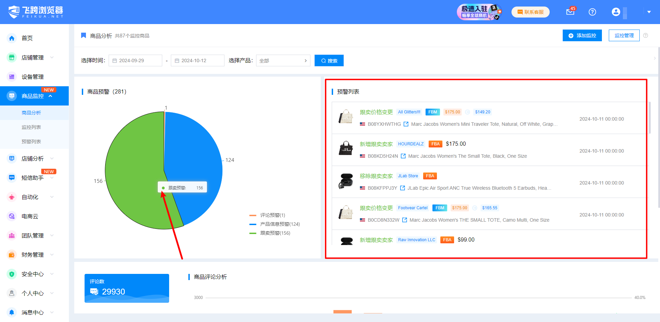This screenshot has height=322, width=660.
Task: Select 预警列表 in the sidebar submenu
Action: [31, 142]
